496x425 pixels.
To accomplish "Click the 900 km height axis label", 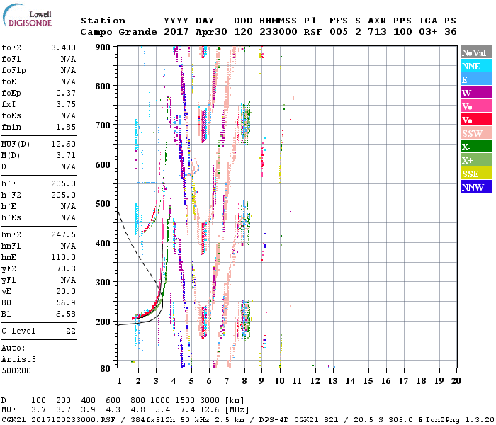I will point(105,47).
